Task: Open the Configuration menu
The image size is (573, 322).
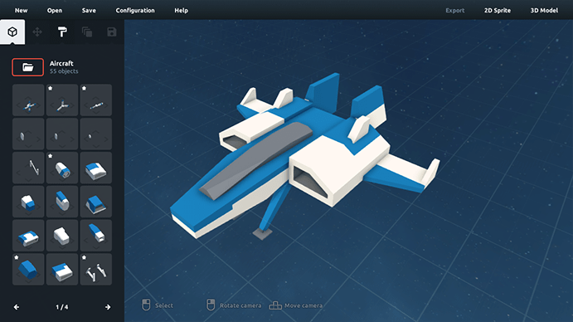Action: [135, 10]
